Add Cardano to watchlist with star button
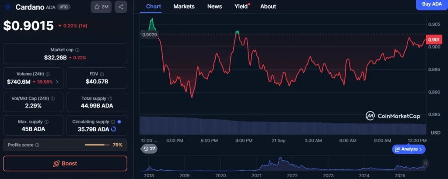 pyautogui.click(x=101, y=7)
